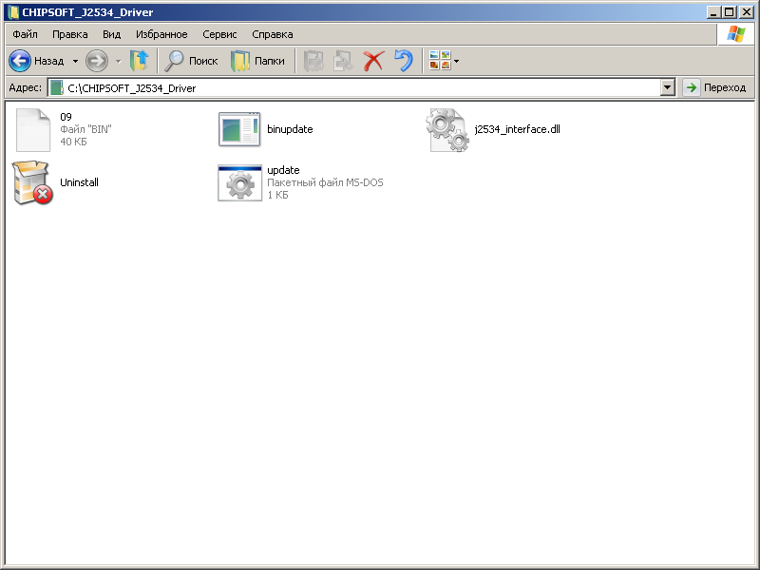Click the address path input field
760x570 pixels.
click(x=361, y=87)
